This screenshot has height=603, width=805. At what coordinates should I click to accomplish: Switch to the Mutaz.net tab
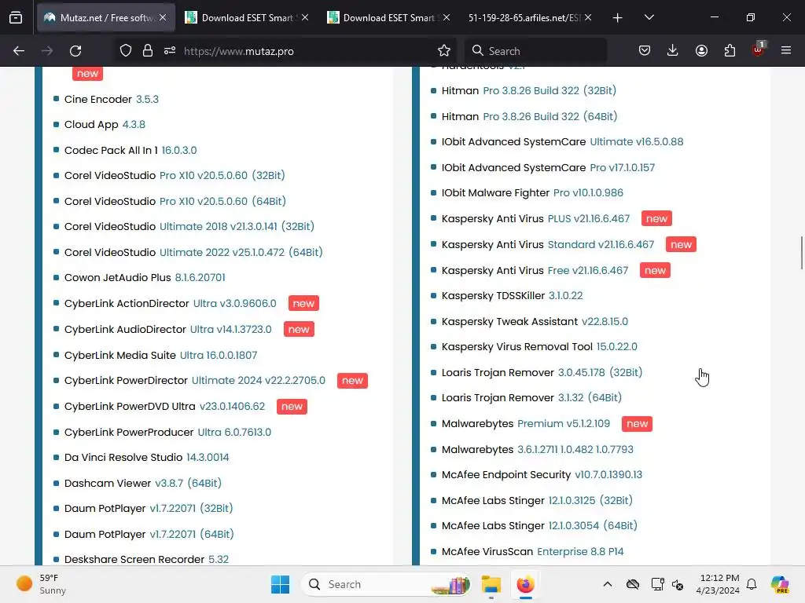coord(106,17)
